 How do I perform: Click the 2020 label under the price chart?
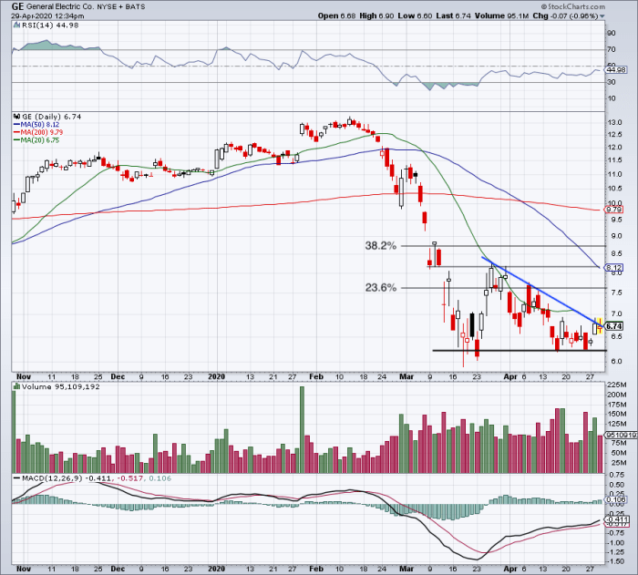[216, 377]
